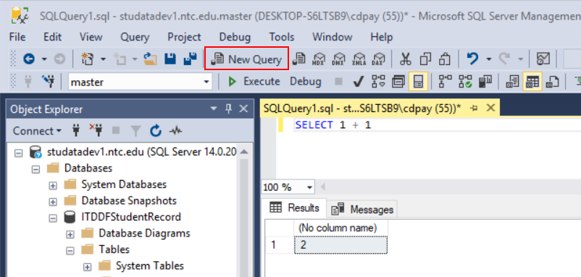Collapse the Databases folder node
This screenshot has height=277, width=581.
pos(35,169)
